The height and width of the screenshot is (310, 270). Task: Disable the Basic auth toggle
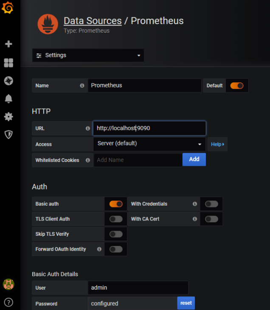116,204
